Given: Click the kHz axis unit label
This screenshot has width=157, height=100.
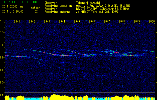Looking at the screenshot, I should tap(2, 20).
